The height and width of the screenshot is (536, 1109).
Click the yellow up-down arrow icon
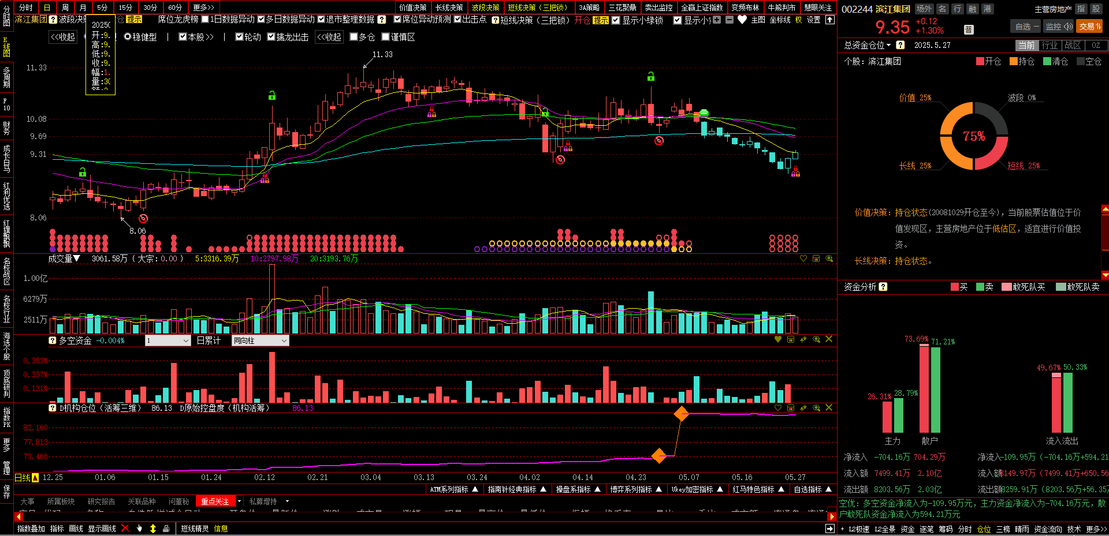[153, 528]
